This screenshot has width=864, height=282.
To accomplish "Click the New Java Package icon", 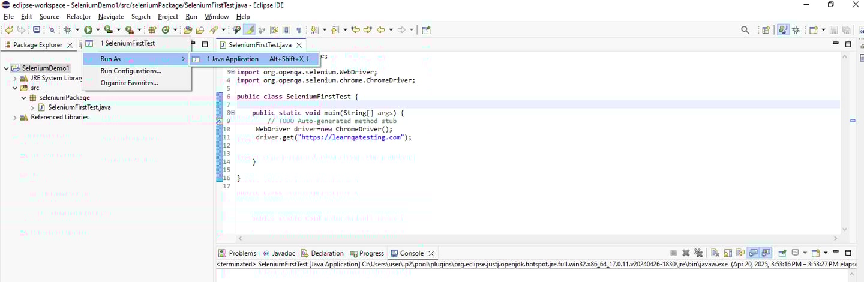I will click(152, 30).
